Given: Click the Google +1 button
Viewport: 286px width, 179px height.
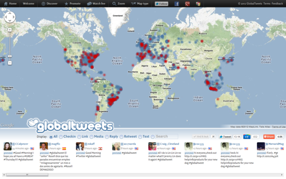Looking at the screenshot, I should [x=247, y=137].
